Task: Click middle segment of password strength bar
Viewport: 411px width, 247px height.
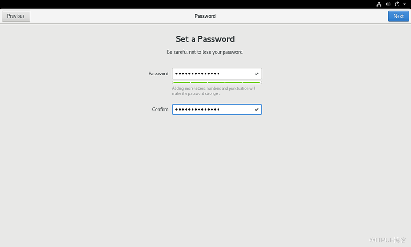Action: tap(217, 83)
